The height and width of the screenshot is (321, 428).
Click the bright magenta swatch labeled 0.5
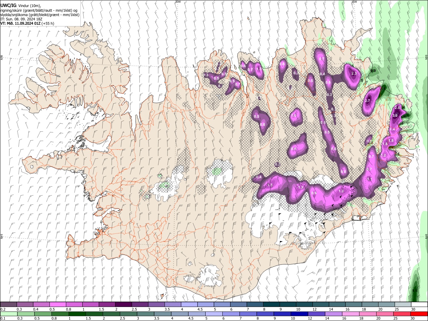tap(58, 305)
